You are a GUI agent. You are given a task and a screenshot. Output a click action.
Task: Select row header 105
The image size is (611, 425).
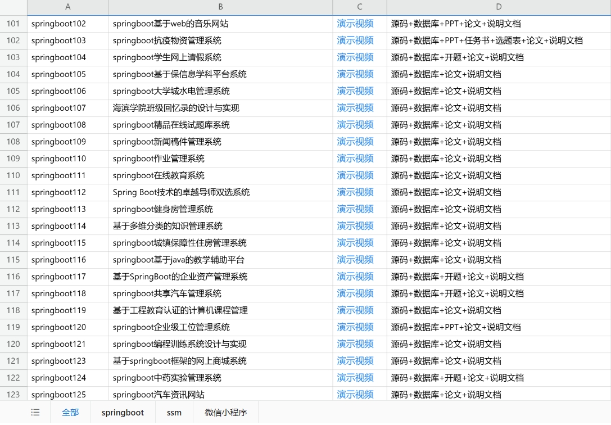coord(13,91)
